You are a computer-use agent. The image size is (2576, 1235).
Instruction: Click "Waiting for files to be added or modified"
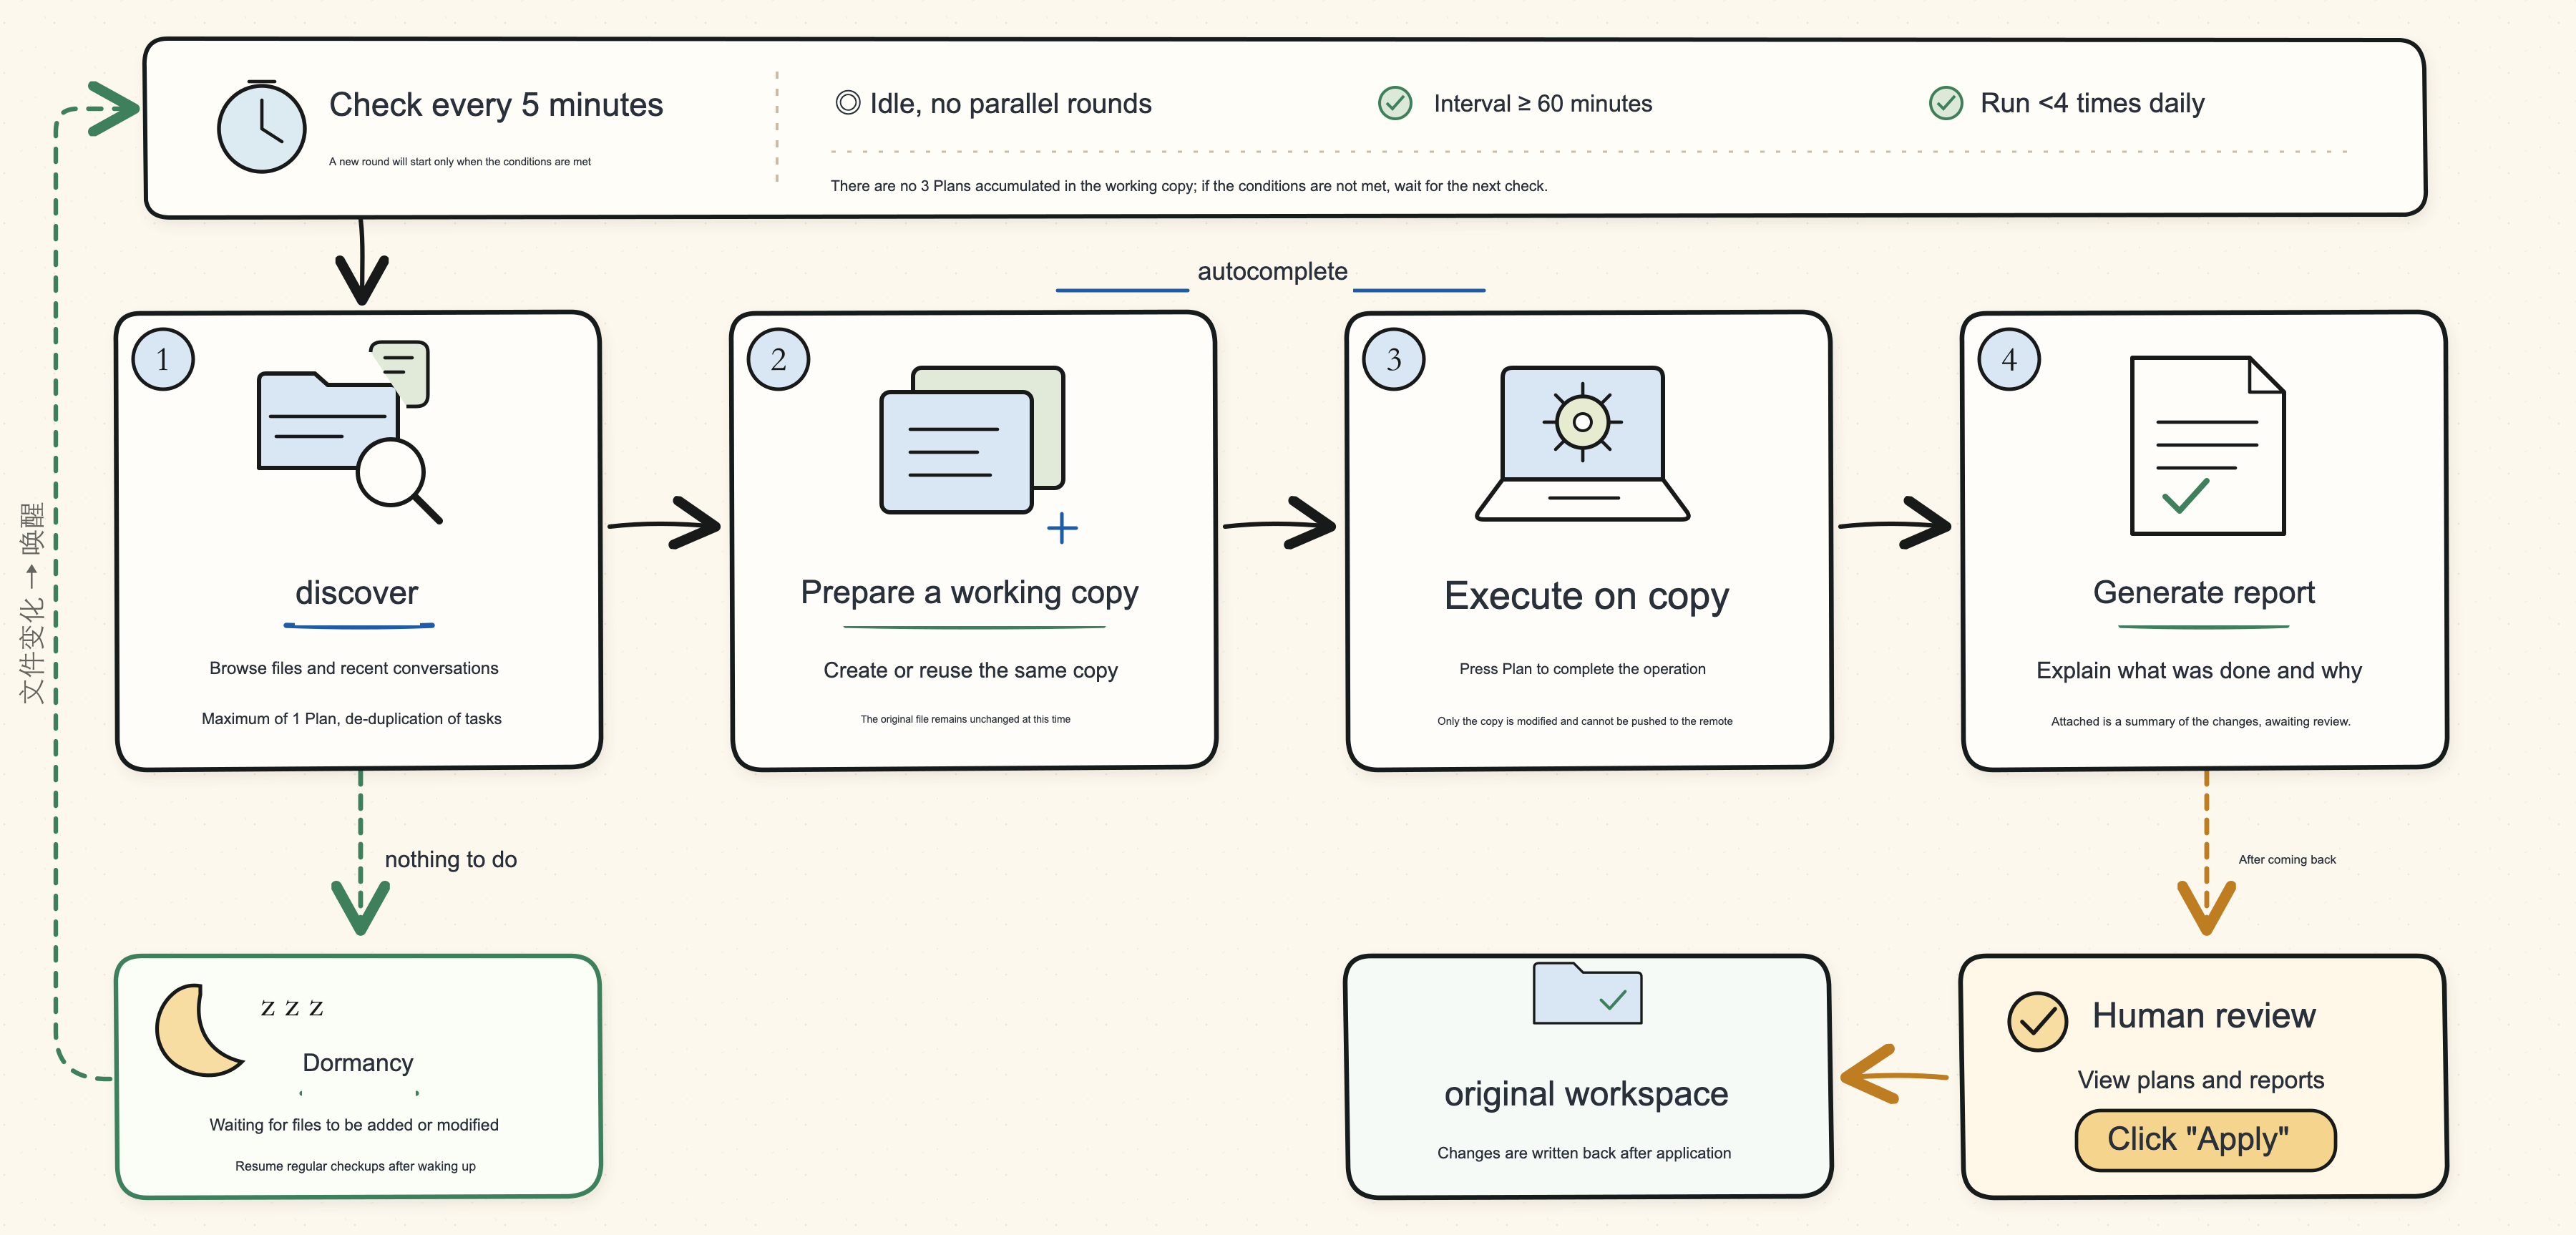click(x=353, y=1125)
